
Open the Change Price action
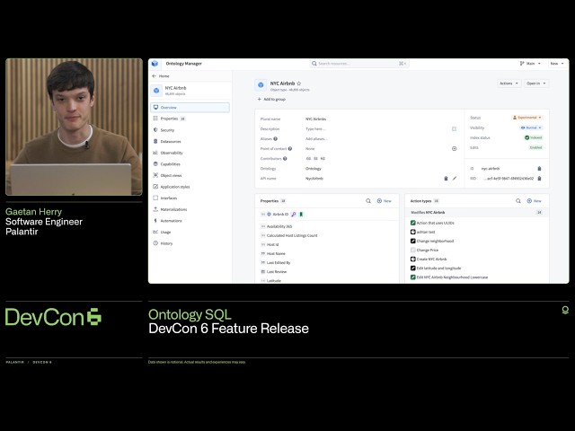(428, 250)
